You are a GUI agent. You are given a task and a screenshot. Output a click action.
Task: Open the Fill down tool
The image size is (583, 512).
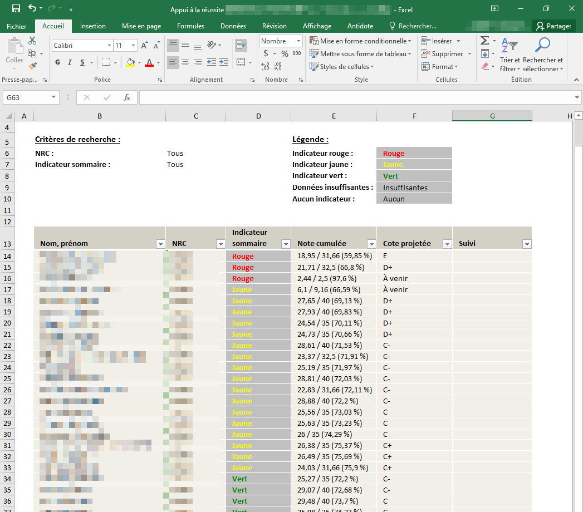485,54
